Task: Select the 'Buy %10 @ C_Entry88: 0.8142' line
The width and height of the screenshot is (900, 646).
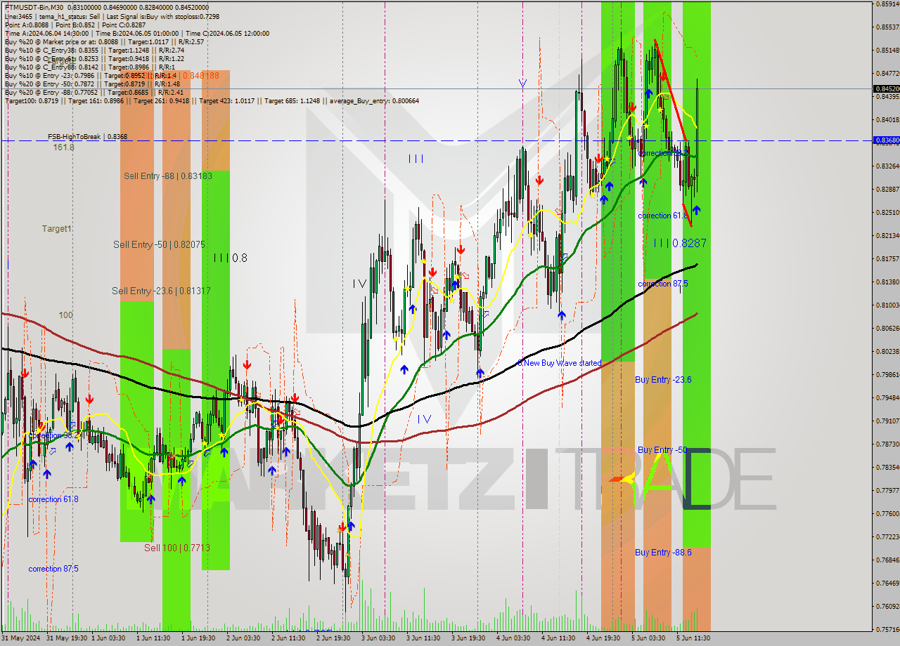Action: pyautogui.click(x=89, y=67)
